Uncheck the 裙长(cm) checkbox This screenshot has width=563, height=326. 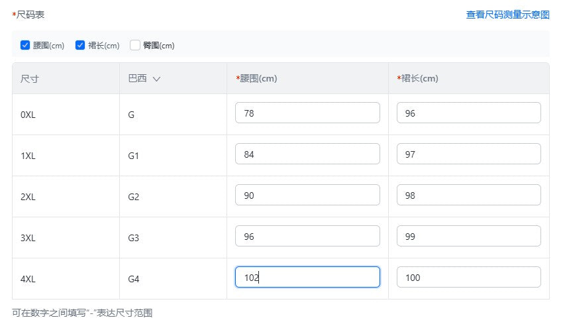pyautogui.click(x=80, y=46)
